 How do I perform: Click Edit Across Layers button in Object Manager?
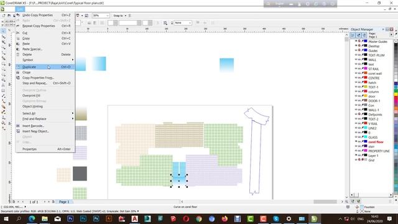358,35
